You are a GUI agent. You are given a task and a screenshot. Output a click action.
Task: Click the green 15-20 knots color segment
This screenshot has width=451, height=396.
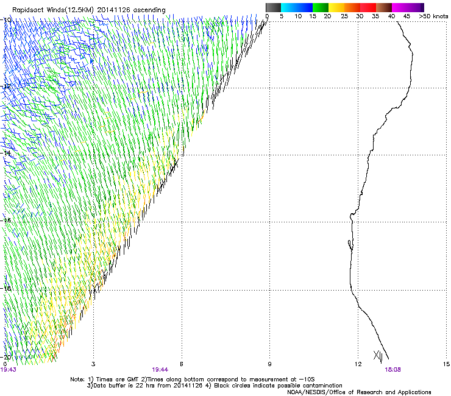321,7
